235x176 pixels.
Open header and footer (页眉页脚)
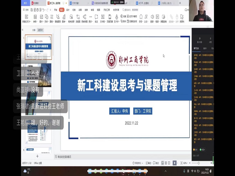[x=110, y=18]
